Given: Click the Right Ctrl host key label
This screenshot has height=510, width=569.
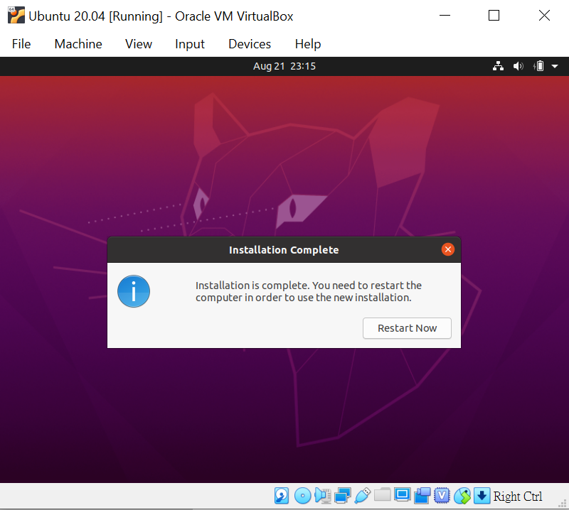Looking at the screenshot, I should tap(518, 496).
